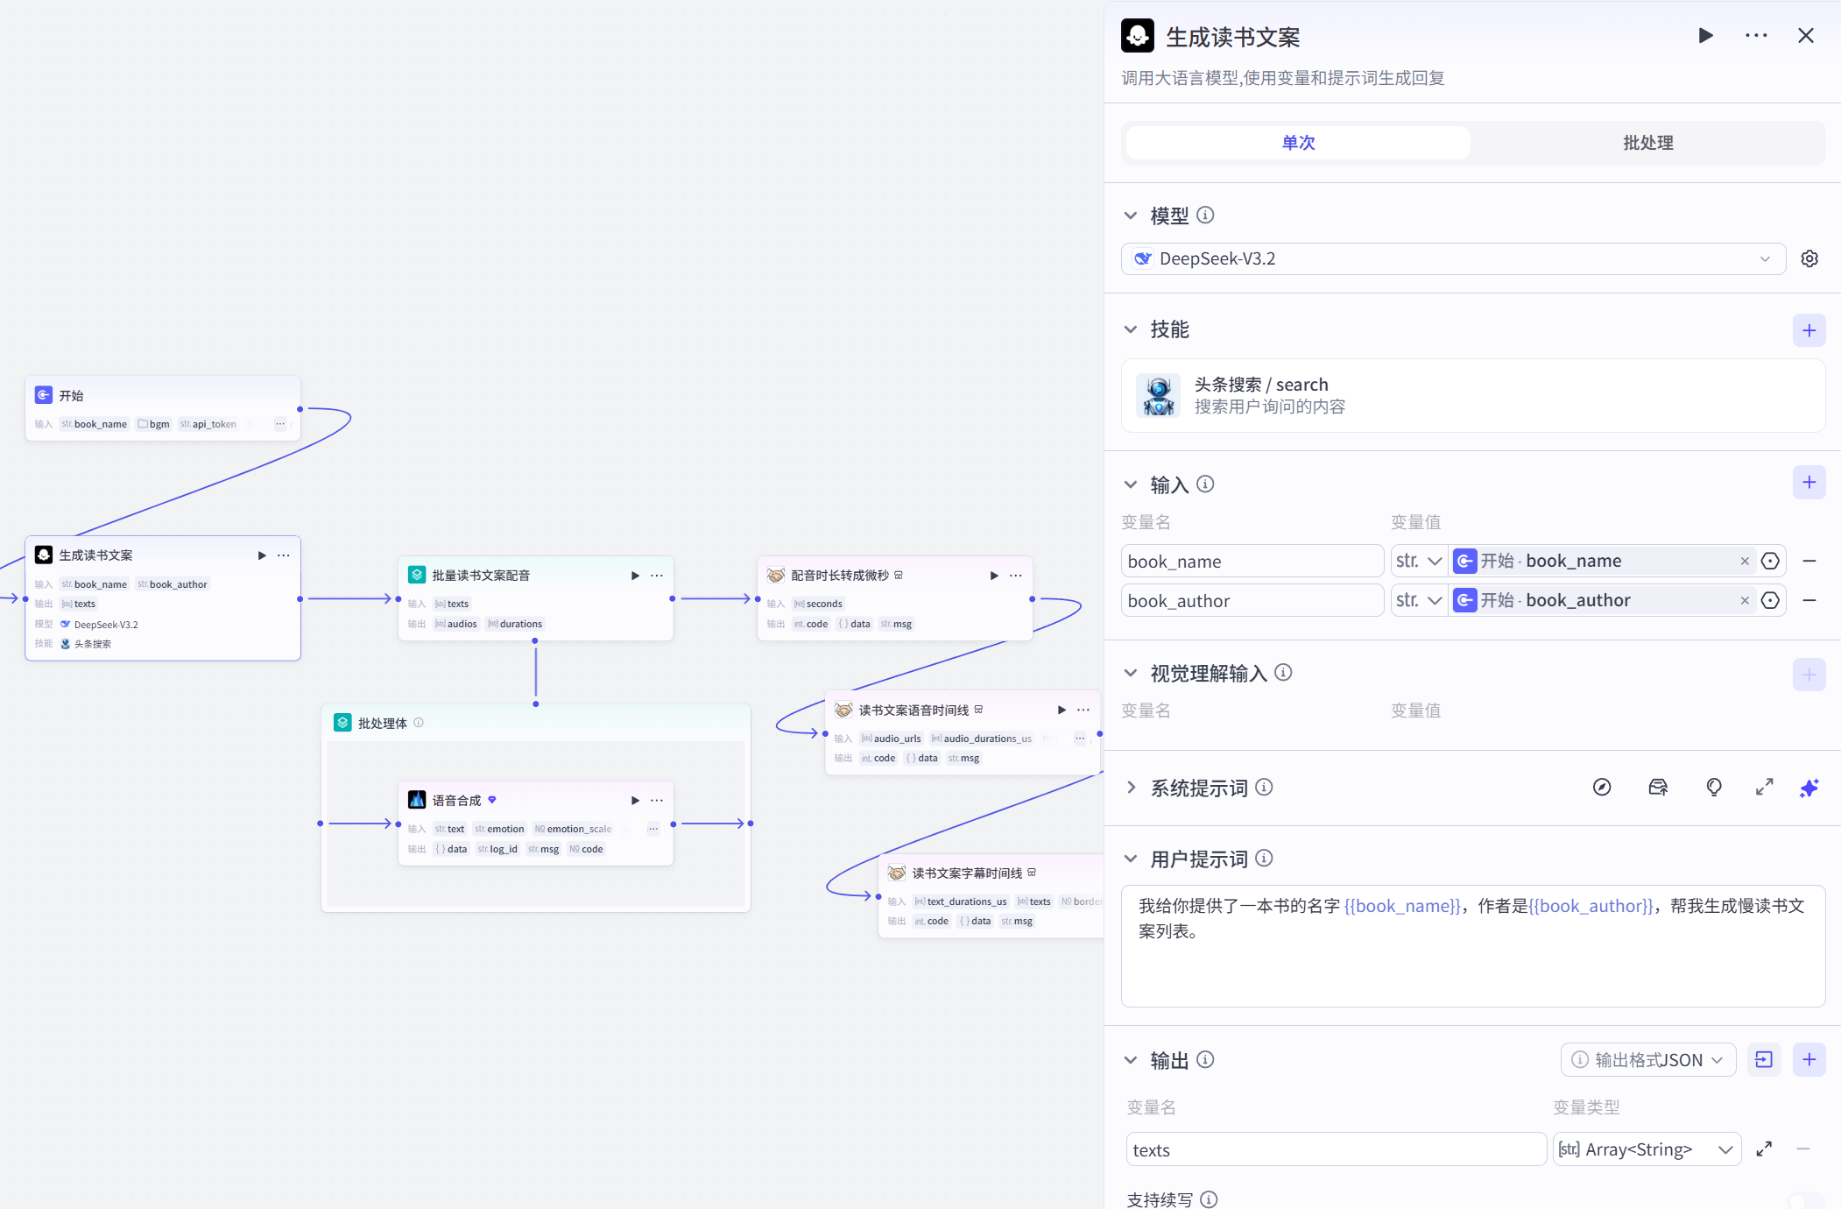
Task: Toggle the 支持续写 switch
Action: click(x=1806, y=1201)
